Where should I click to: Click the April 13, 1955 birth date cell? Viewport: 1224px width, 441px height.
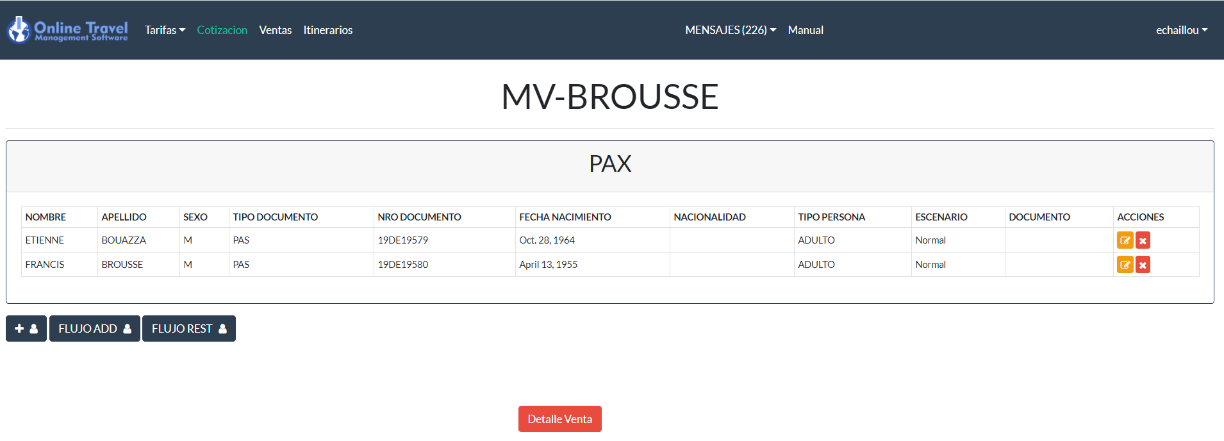click(x=548, y=265)
